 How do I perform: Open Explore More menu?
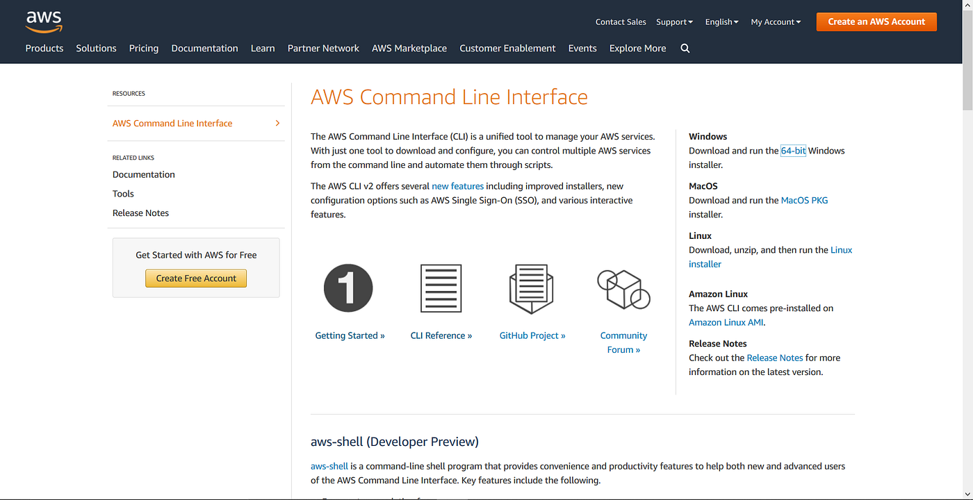[x=637, y=49]
